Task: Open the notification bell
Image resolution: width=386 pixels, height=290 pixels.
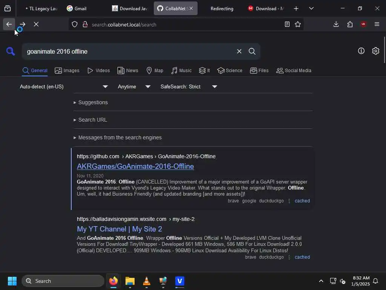Action: click(x=375, y=281)
